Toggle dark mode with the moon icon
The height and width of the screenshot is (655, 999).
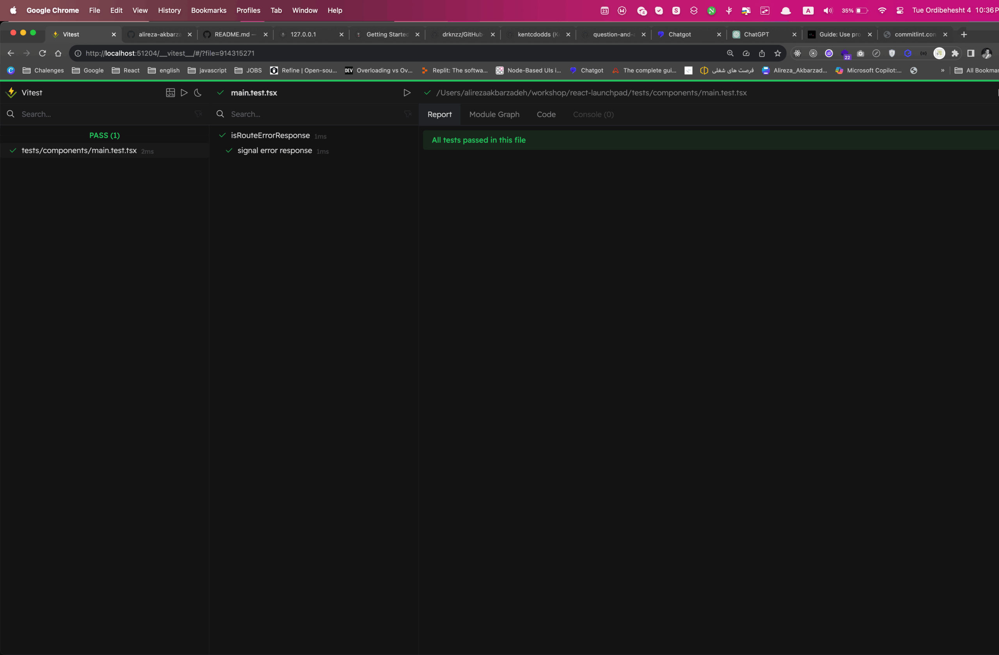point(198,93)
